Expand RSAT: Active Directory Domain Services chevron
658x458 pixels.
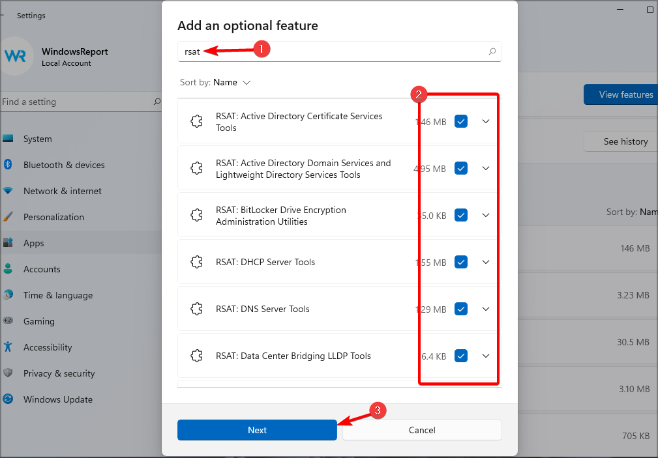pos(486,168)
